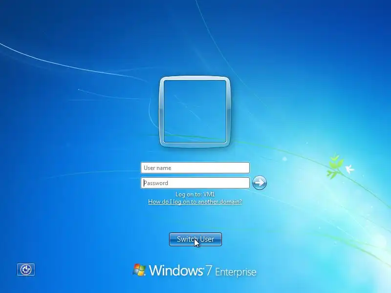Click the User name field
The width and height of the screenshot is (391, 293).
[195, 167]
